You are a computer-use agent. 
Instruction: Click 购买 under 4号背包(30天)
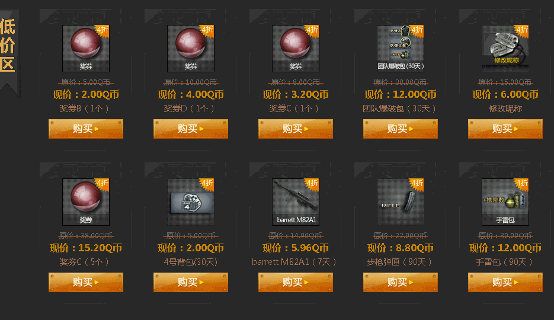(x=191, y=282)
